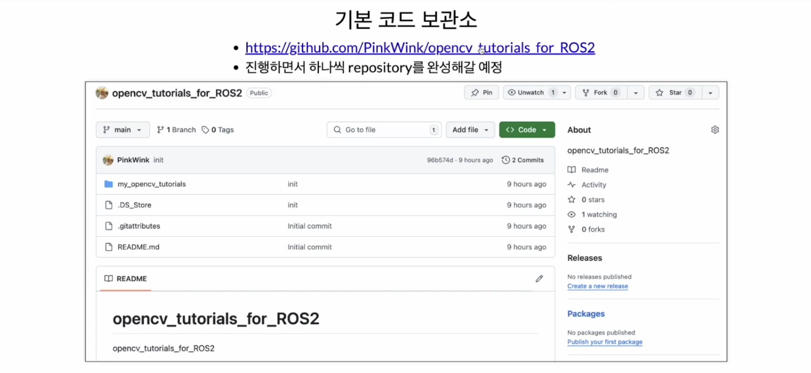Open the .gitattributes file
Image resolution: width=811 pixels, height=373 pixels.
139,226
